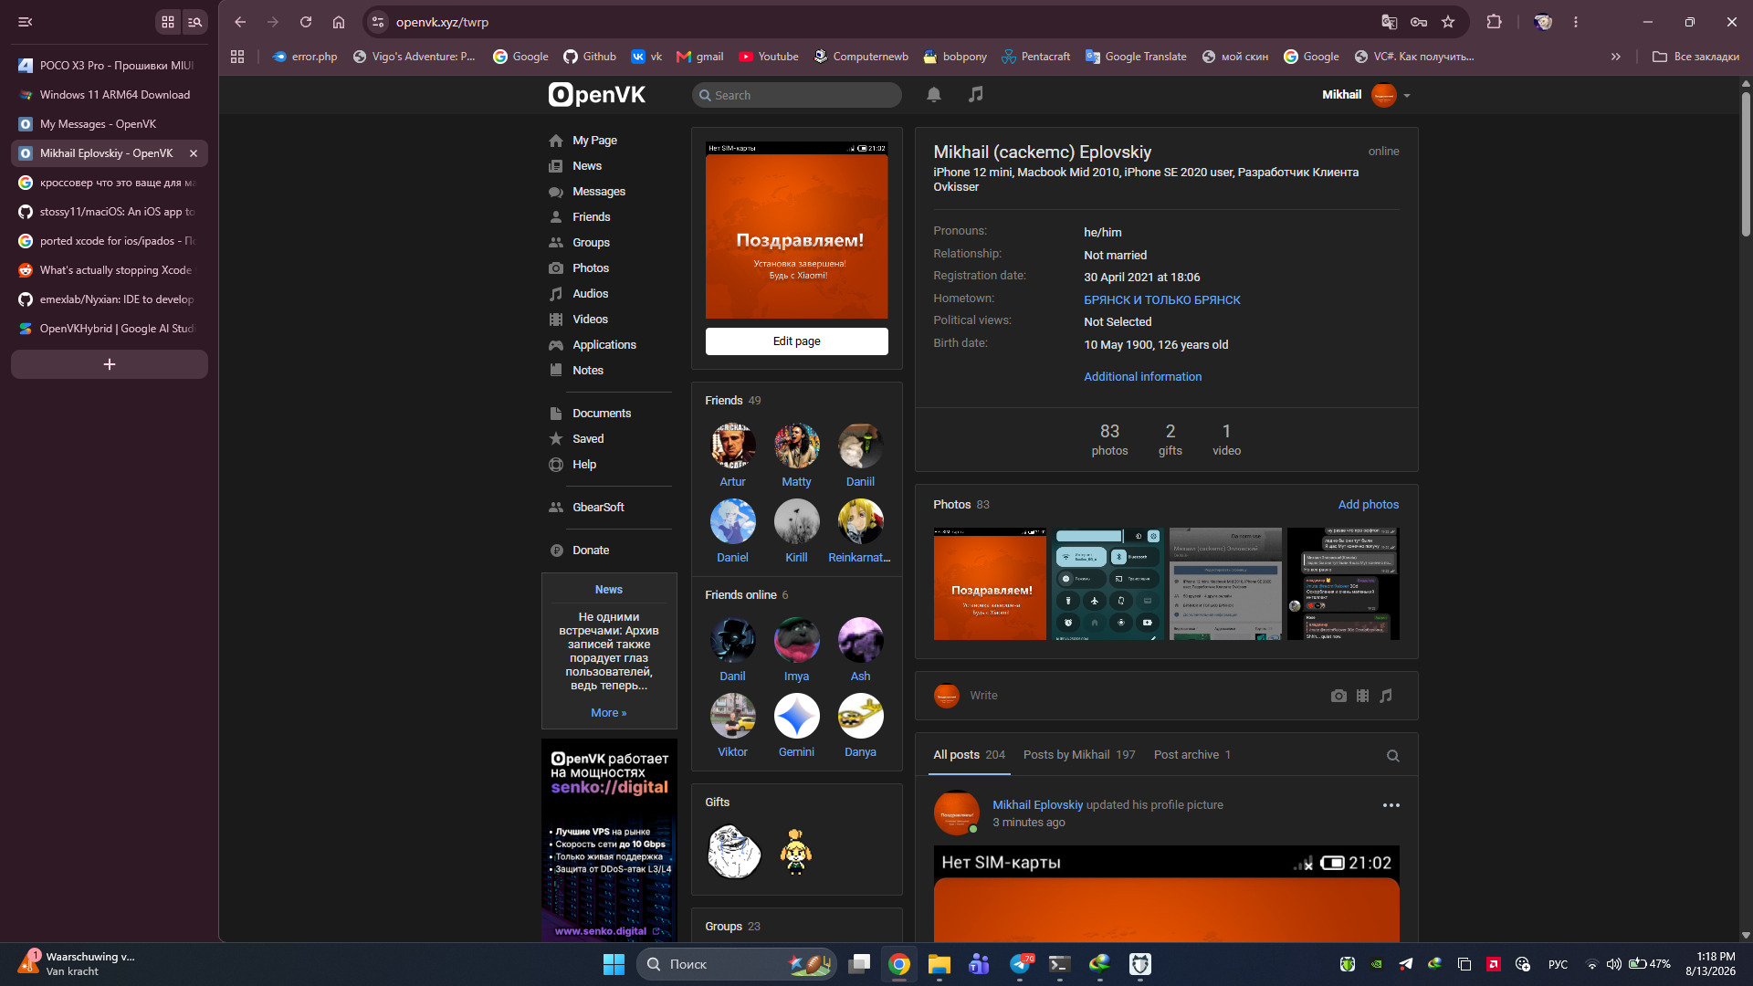Switch to Posts by Mikhail tab
Viewport: 1753px width, 986px height.
coord(1079,755)
